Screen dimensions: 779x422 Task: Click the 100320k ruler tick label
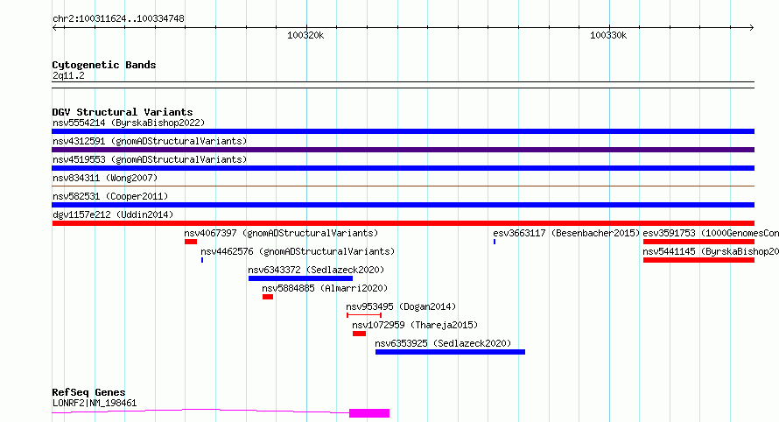(305, 35)
